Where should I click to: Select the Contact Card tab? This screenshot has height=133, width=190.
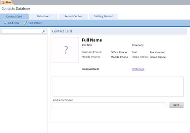pyautogui.click(x=14, y=17)
